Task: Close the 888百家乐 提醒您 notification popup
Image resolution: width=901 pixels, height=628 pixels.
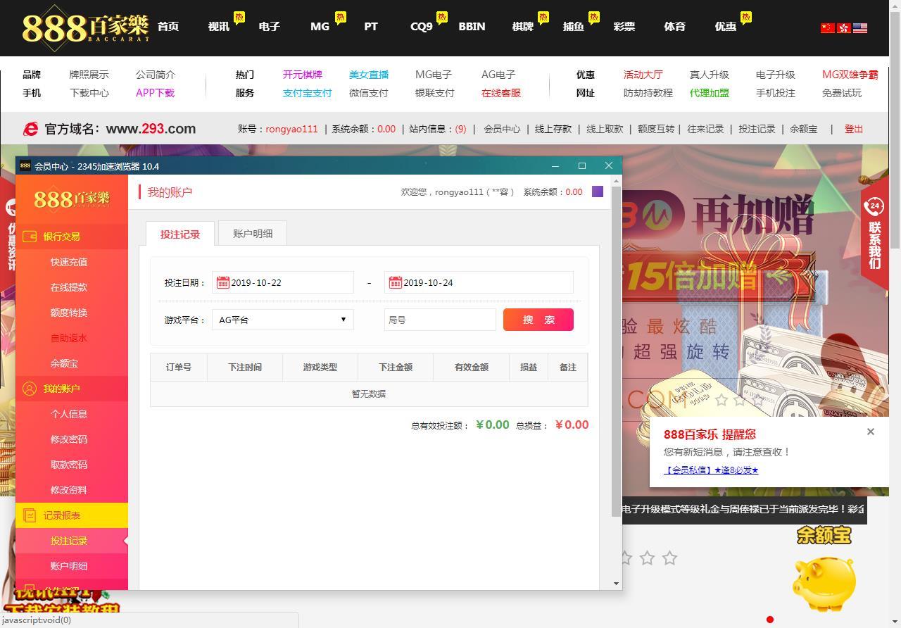Action: click(x=871, y=432)
